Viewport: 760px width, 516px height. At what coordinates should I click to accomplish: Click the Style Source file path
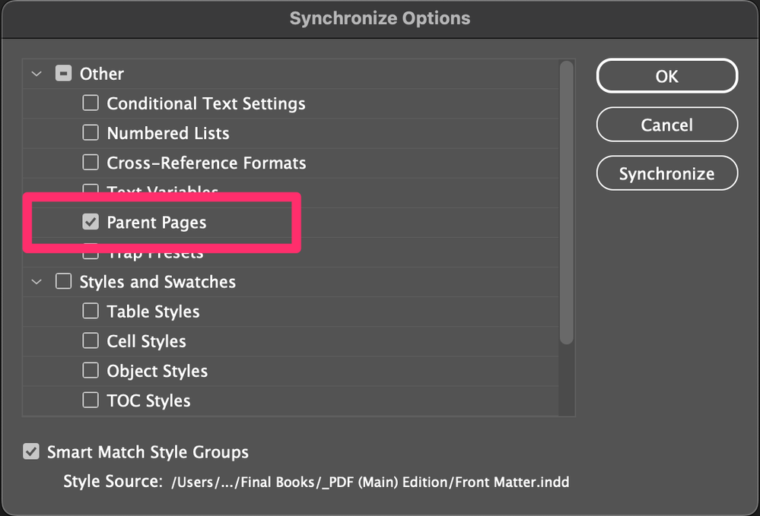[370, 482]
